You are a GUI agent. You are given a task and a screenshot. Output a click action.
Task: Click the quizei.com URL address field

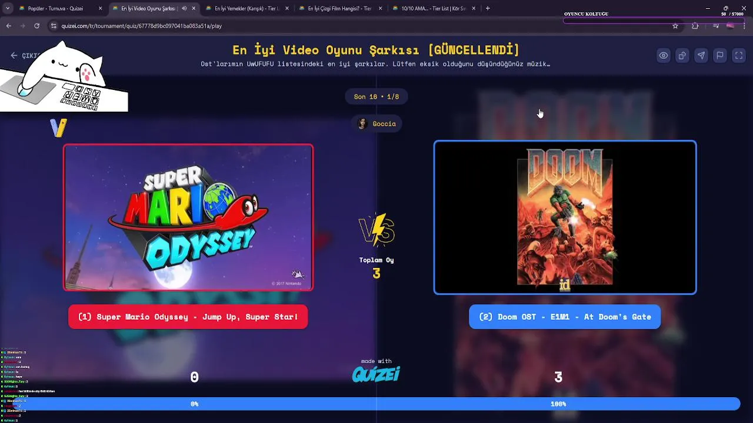tap(365, 26)
